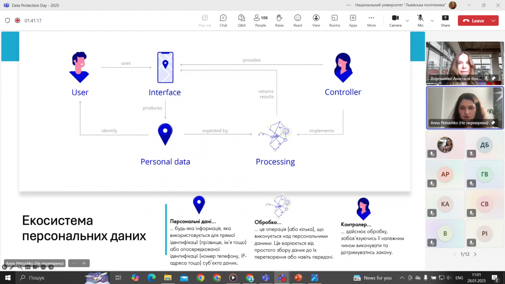Unmute the Mic

click(x=420, y=20)
